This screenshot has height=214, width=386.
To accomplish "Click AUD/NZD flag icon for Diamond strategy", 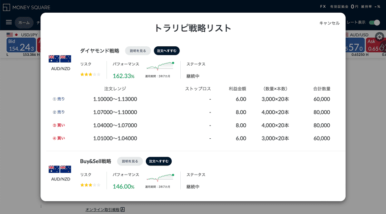I will 59,58.
